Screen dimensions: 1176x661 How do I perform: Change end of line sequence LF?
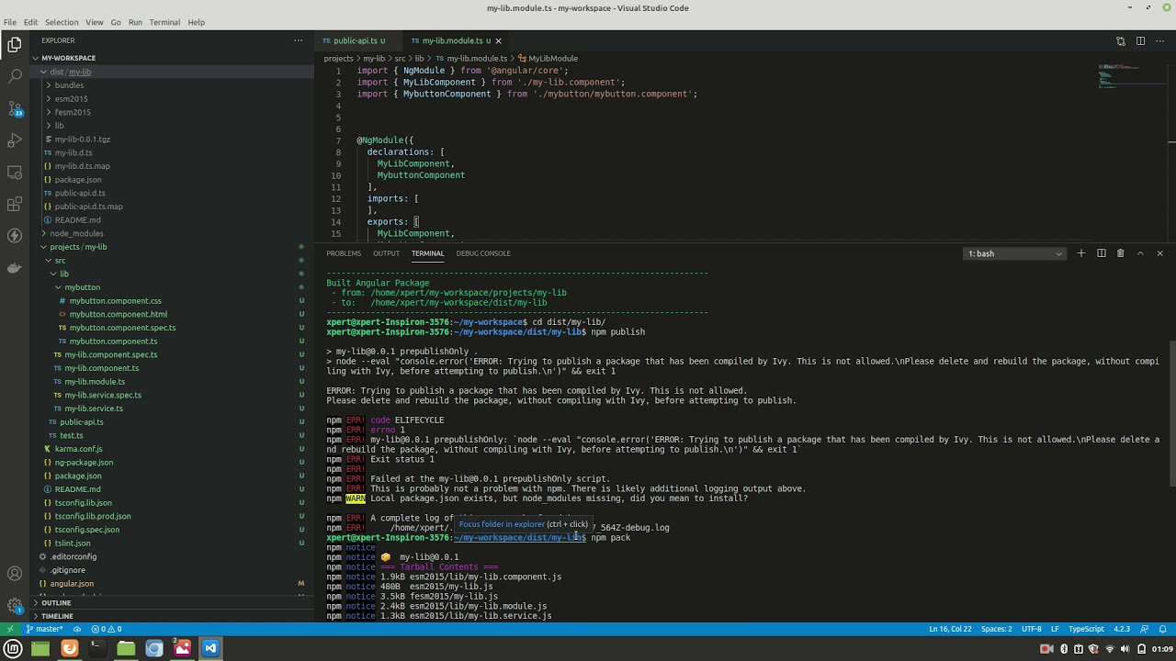pyautogui.click(x=1055, y=629)
